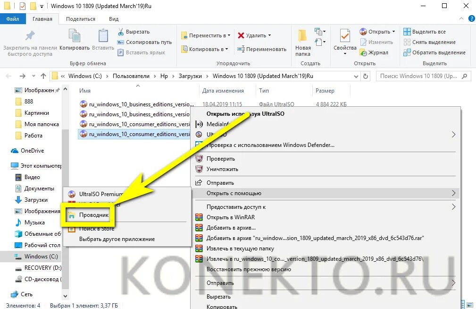Click Загрузки in the address bar path

pos(190,76)
